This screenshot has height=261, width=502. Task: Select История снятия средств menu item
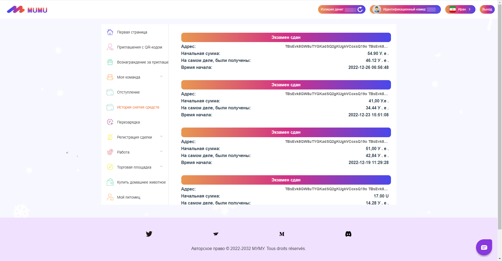coord(138,107)
